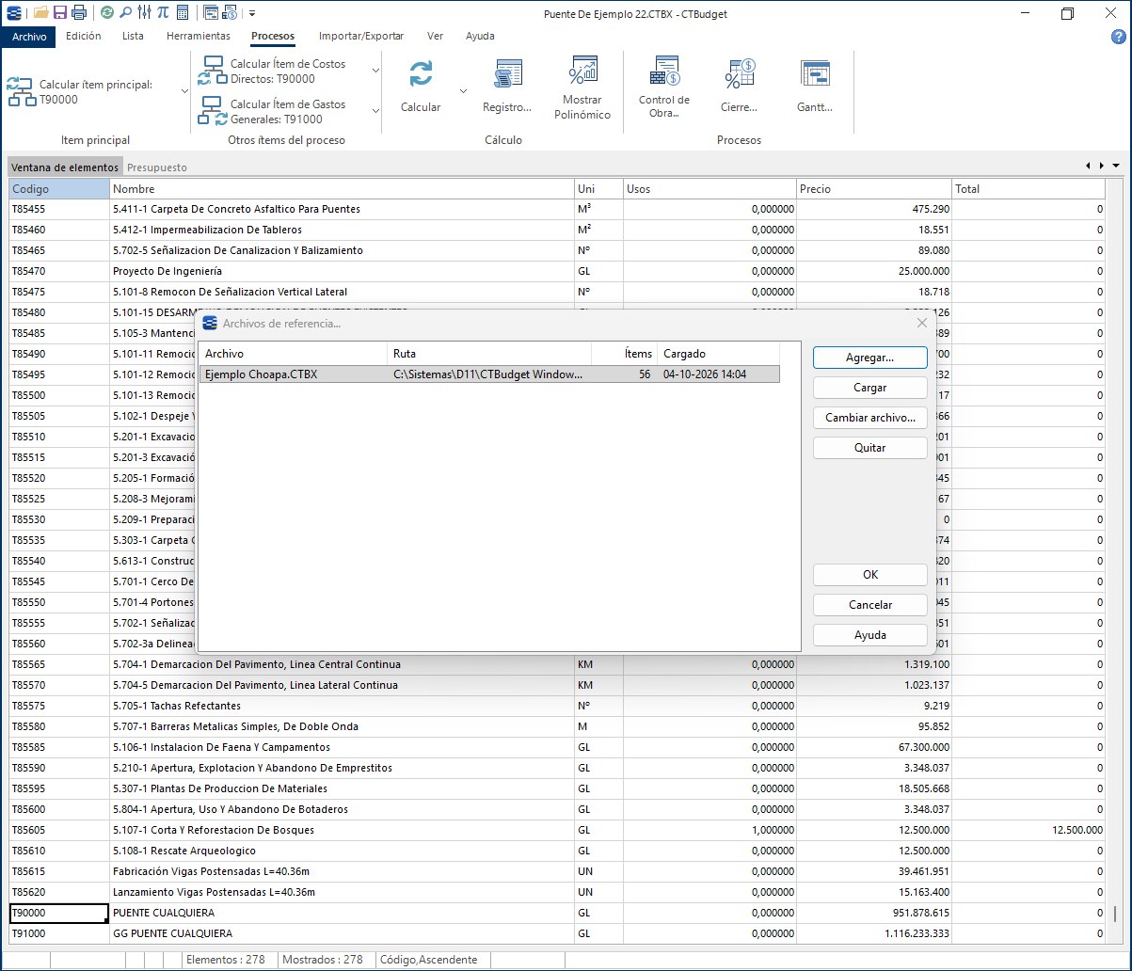Click the Cargar button
Screen dimensions: 1132x971
pyautogui.click(x=870, y=388)
